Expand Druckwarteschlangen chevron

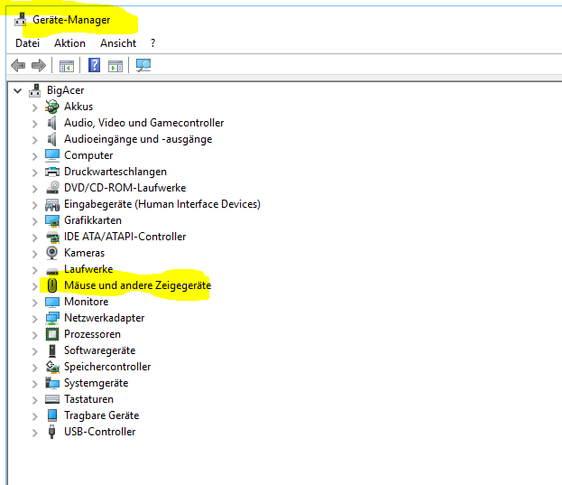tap(35, 173)
